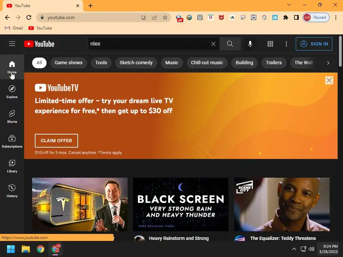Viewport: 343px width, 257px height.
Task: Select the Game shows chip
Action: click(68, 63)
